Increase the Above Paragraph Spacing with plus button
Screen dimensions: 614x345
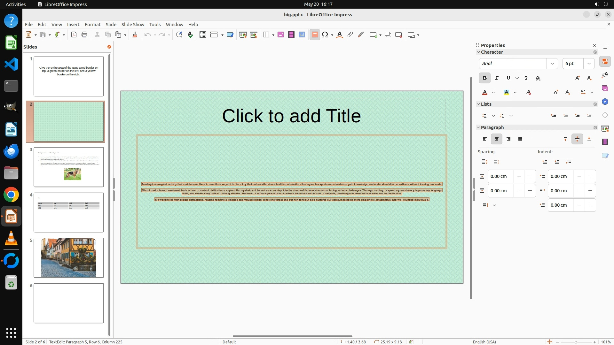[530, 176]
